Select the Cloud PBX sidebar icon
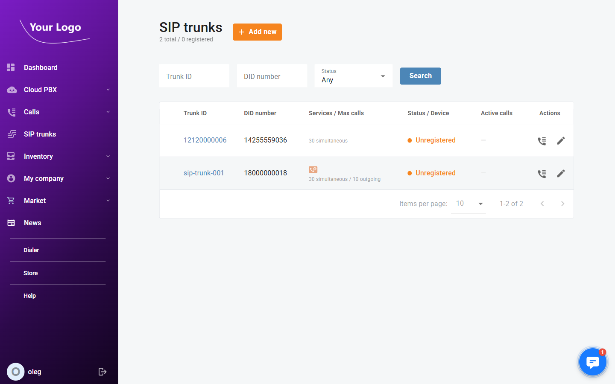The height and width of the screenshot is (384, 615). pyautogui.click(x=11, y=90)
